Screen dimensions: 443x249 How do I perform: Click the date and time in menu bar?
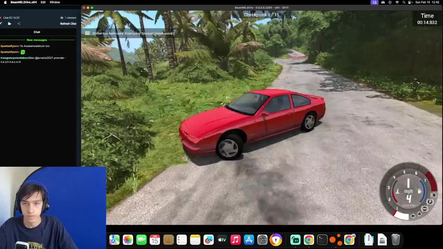tap(428, 2)
